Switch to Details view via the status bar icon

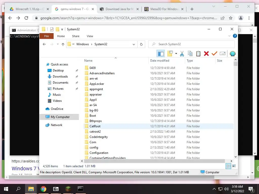click(x=228, y=166)
